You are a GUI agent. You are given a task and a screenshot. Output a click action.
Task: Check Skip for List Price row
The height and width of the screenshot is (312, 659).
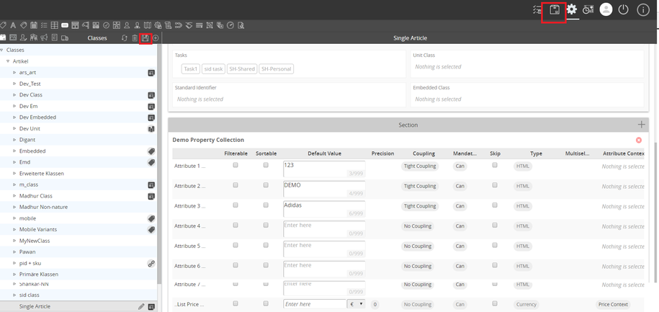pos(495,303)
